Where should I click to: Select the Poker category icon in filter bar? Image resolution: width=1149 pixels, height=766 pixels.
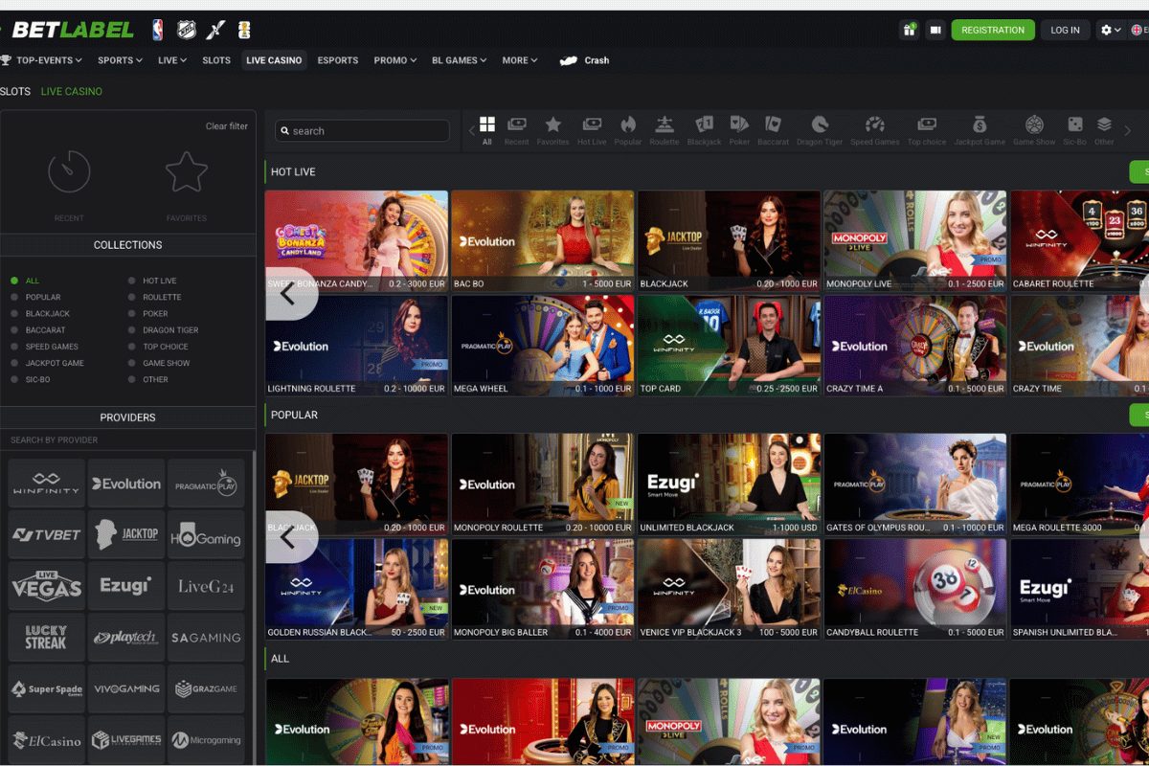coord(739,130)
